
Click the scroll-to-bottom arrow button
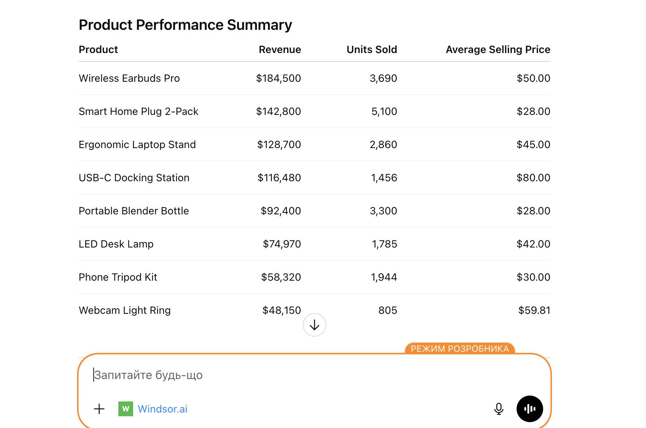314,325
